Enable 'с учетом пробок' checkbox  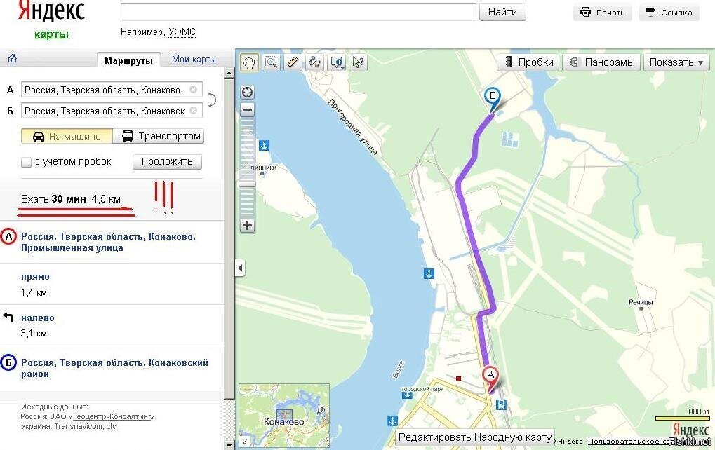pyautogui.click(x=27, y=162)
